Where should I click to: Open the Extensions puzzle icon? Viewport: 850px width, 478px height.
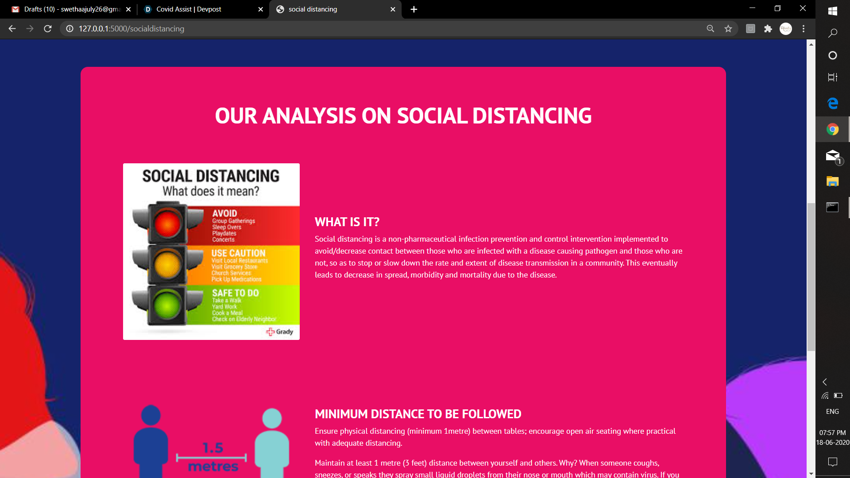point(768,29)
